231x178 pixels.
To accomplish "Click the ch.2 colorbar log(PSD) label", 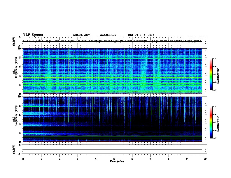I will coord(218,124).
